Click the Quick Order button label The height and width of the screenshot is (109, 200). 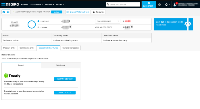click(149, 6)
